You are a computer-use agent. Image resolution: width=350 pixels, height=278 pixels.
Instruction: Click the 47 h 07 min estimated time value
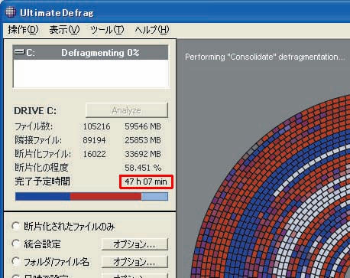tap(146, 182)
